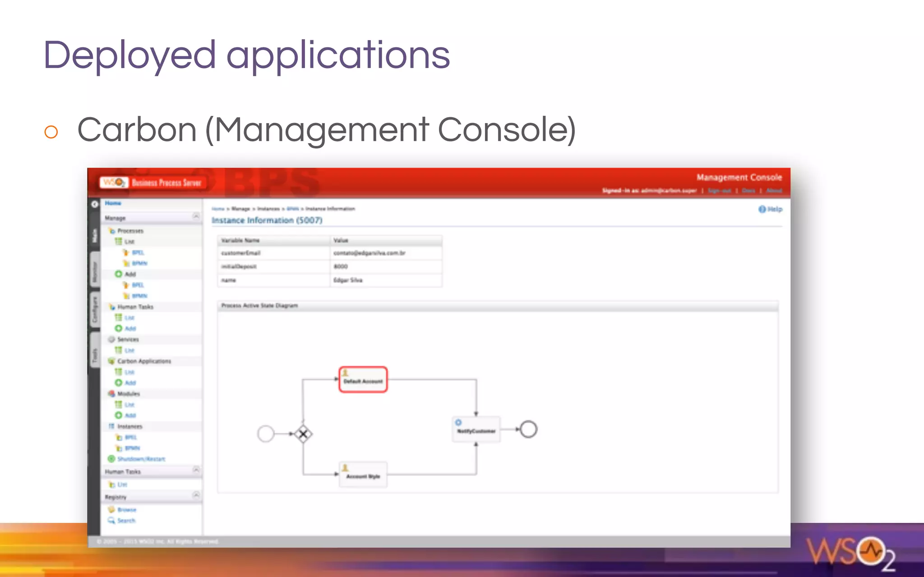Image resolution: width=924 pixels, height=577 pixels.
Task: Open BPMN under Processes List
Action: 139,263
